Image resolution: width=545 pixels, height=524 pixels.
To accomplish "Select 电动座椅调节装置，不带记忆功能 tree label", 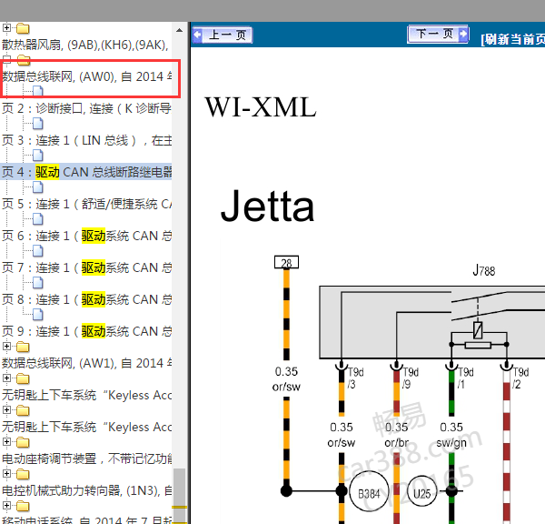I will coord(86,458).
